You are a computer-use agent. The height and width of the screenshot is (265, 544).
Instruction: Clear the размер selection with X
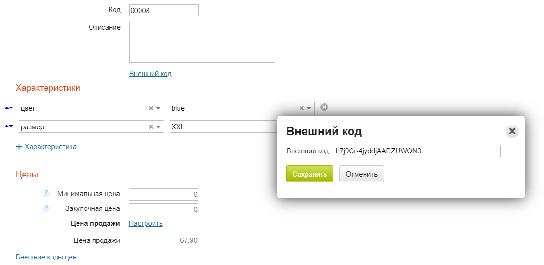[x=151, y=127]
